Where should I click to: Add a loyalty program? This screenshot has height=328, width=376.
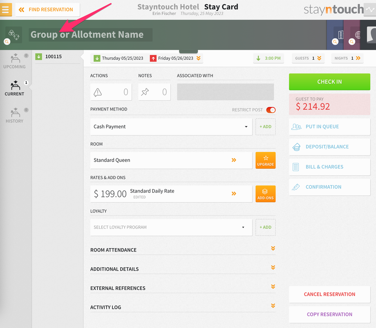[266, 227]
